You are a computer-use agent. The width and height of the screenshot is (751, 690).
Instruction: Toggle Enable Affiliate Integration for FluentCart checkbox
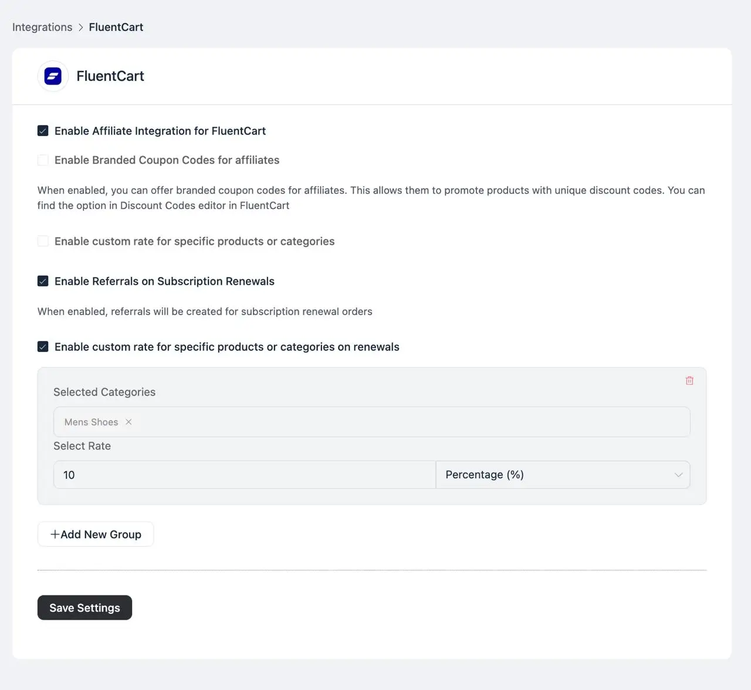43,131
